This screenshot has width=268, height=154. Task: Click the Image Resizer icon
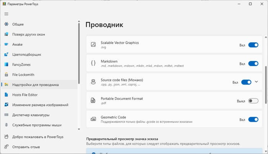coord(7,105)
